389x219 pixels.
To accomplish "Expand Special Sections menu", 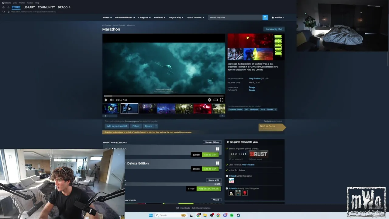I will pyautogui.click(x=195, y=17).
